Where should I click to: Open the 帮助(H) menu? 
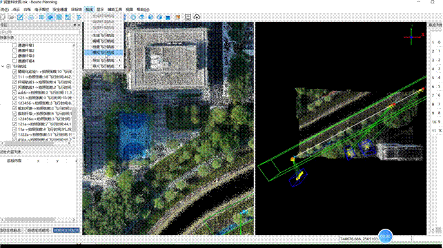click(143, 10)
